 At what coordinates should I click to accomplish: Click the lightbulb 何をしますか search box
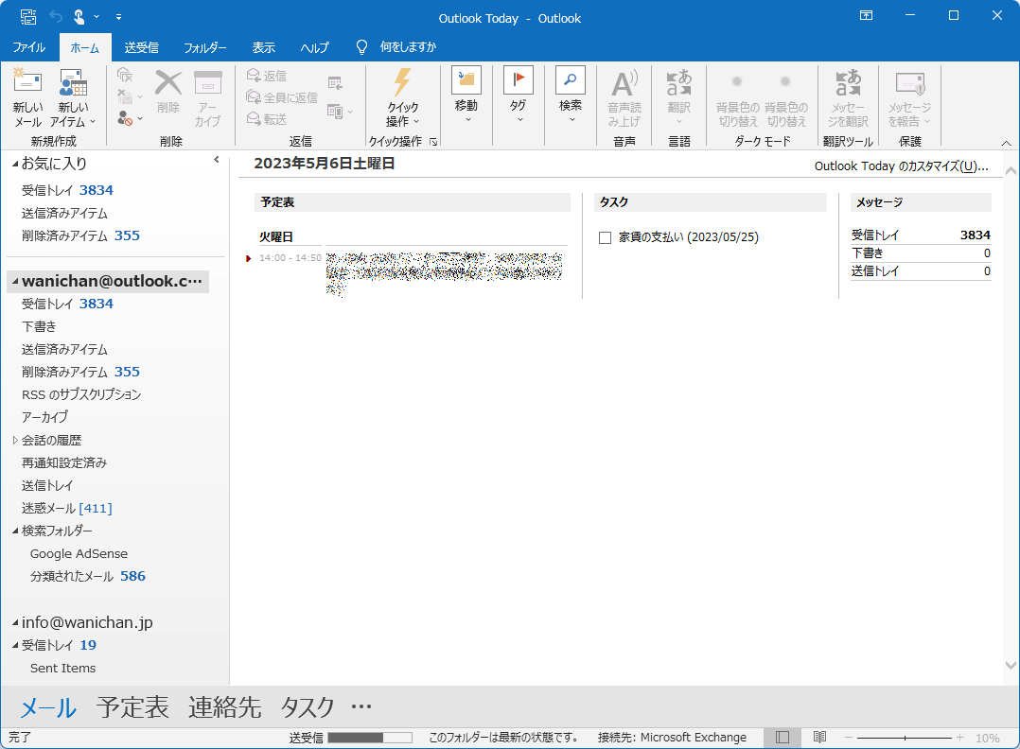pyautogui.click(x=396, y=47)
